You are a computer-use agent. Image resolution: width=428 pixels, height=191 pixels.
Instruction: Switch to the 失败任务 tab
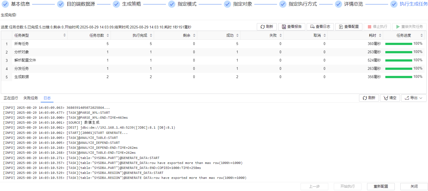pyautogui.click(x=31, y=98)
